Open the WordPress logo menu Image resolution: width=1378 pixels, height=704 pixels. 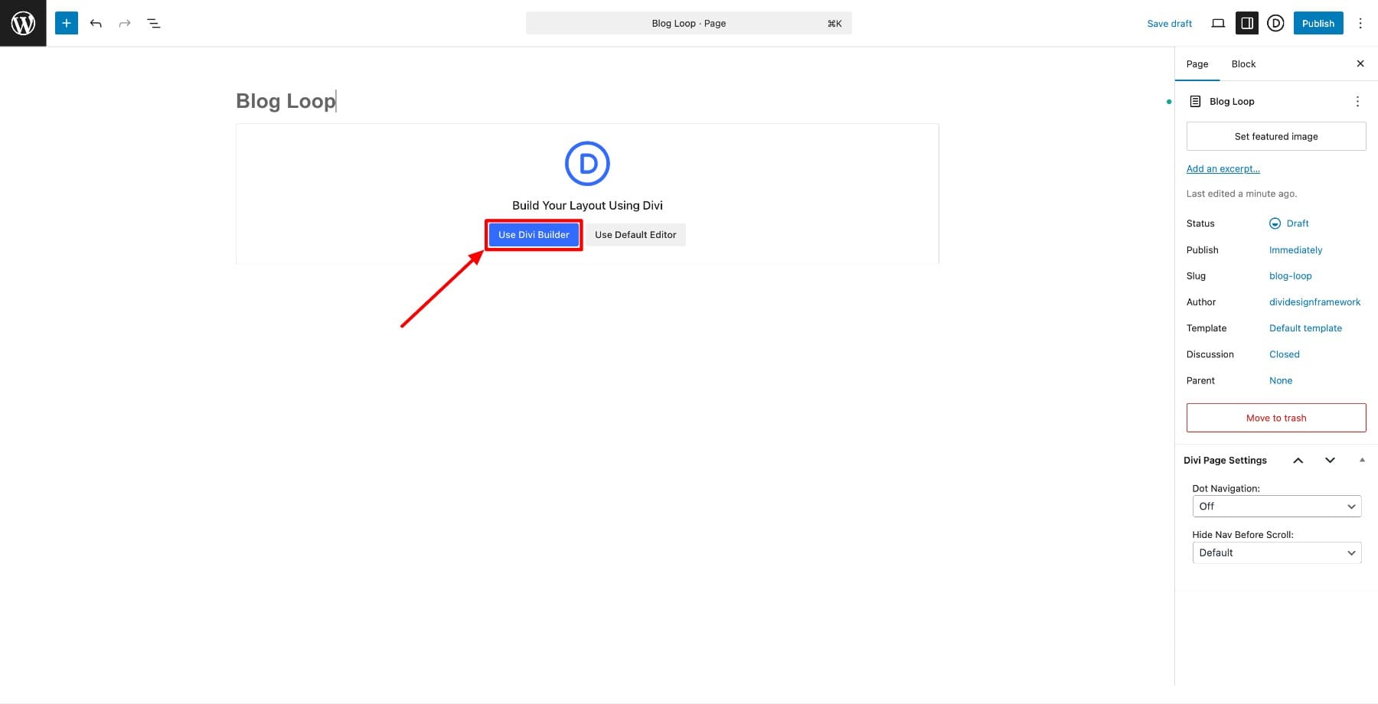(x=23, y=23)
